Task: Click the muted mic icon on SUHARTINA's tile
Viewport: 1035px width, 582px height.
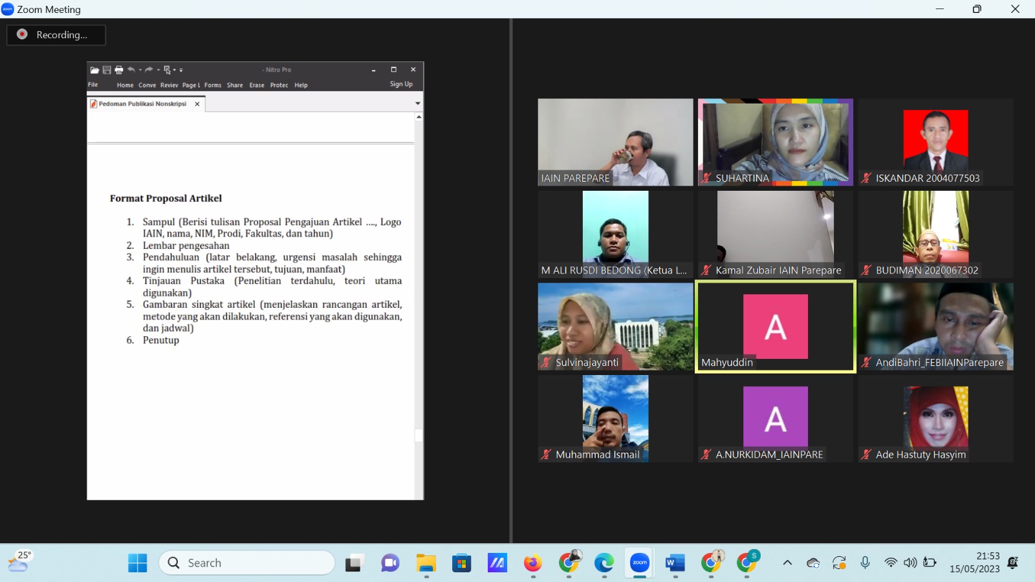Action: (x=706, y=178)
